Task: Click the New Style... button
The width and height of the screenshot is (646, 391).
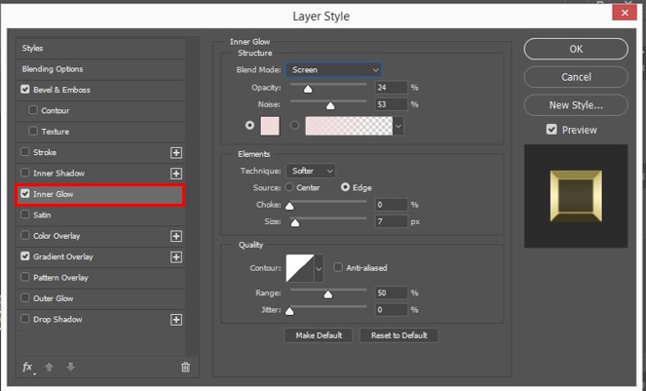Action: coord(576,104)
